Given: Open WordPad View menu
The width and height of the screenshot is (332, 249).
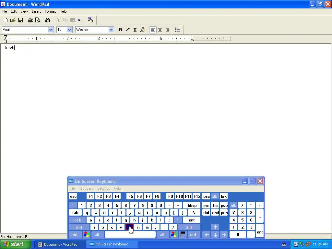Looking at the screenshot, I should [24, 11].
